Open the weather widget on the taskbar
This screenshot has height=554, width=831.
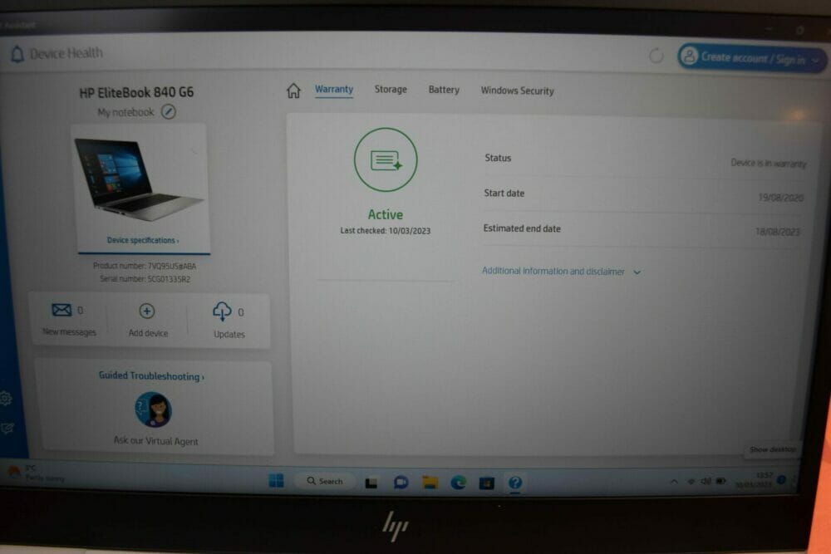pyautogui.click(x=37, y=473)
